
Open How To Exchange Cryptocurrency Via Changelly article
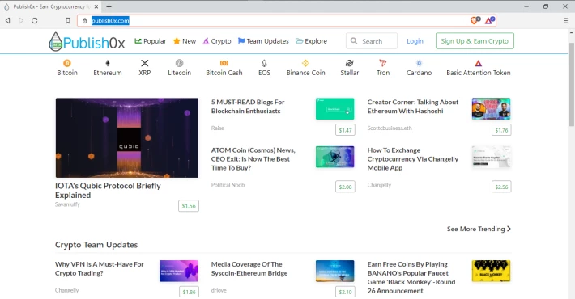pos(413,159)
